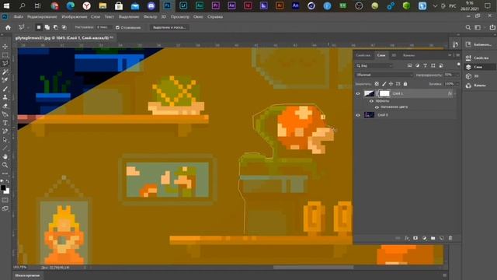Select the Clone Stamp tool
The width and height of the screenshot is (497, 280).
[x=5, y=97]
